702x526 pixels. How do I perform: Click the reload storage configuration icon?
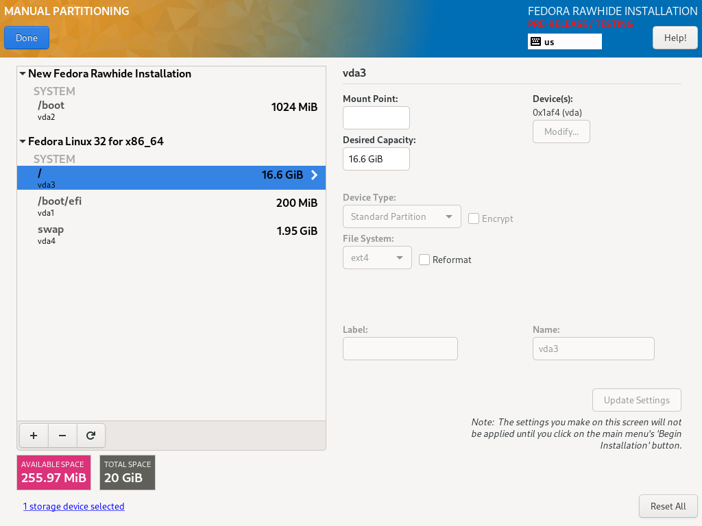(91, 436)
